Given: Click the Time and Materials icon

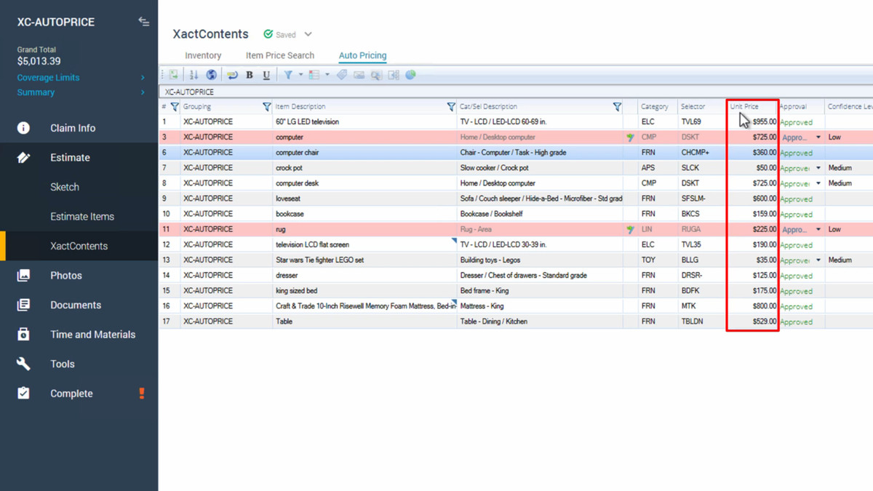Looking at the screenshot, I should click(x=23, y=335).
